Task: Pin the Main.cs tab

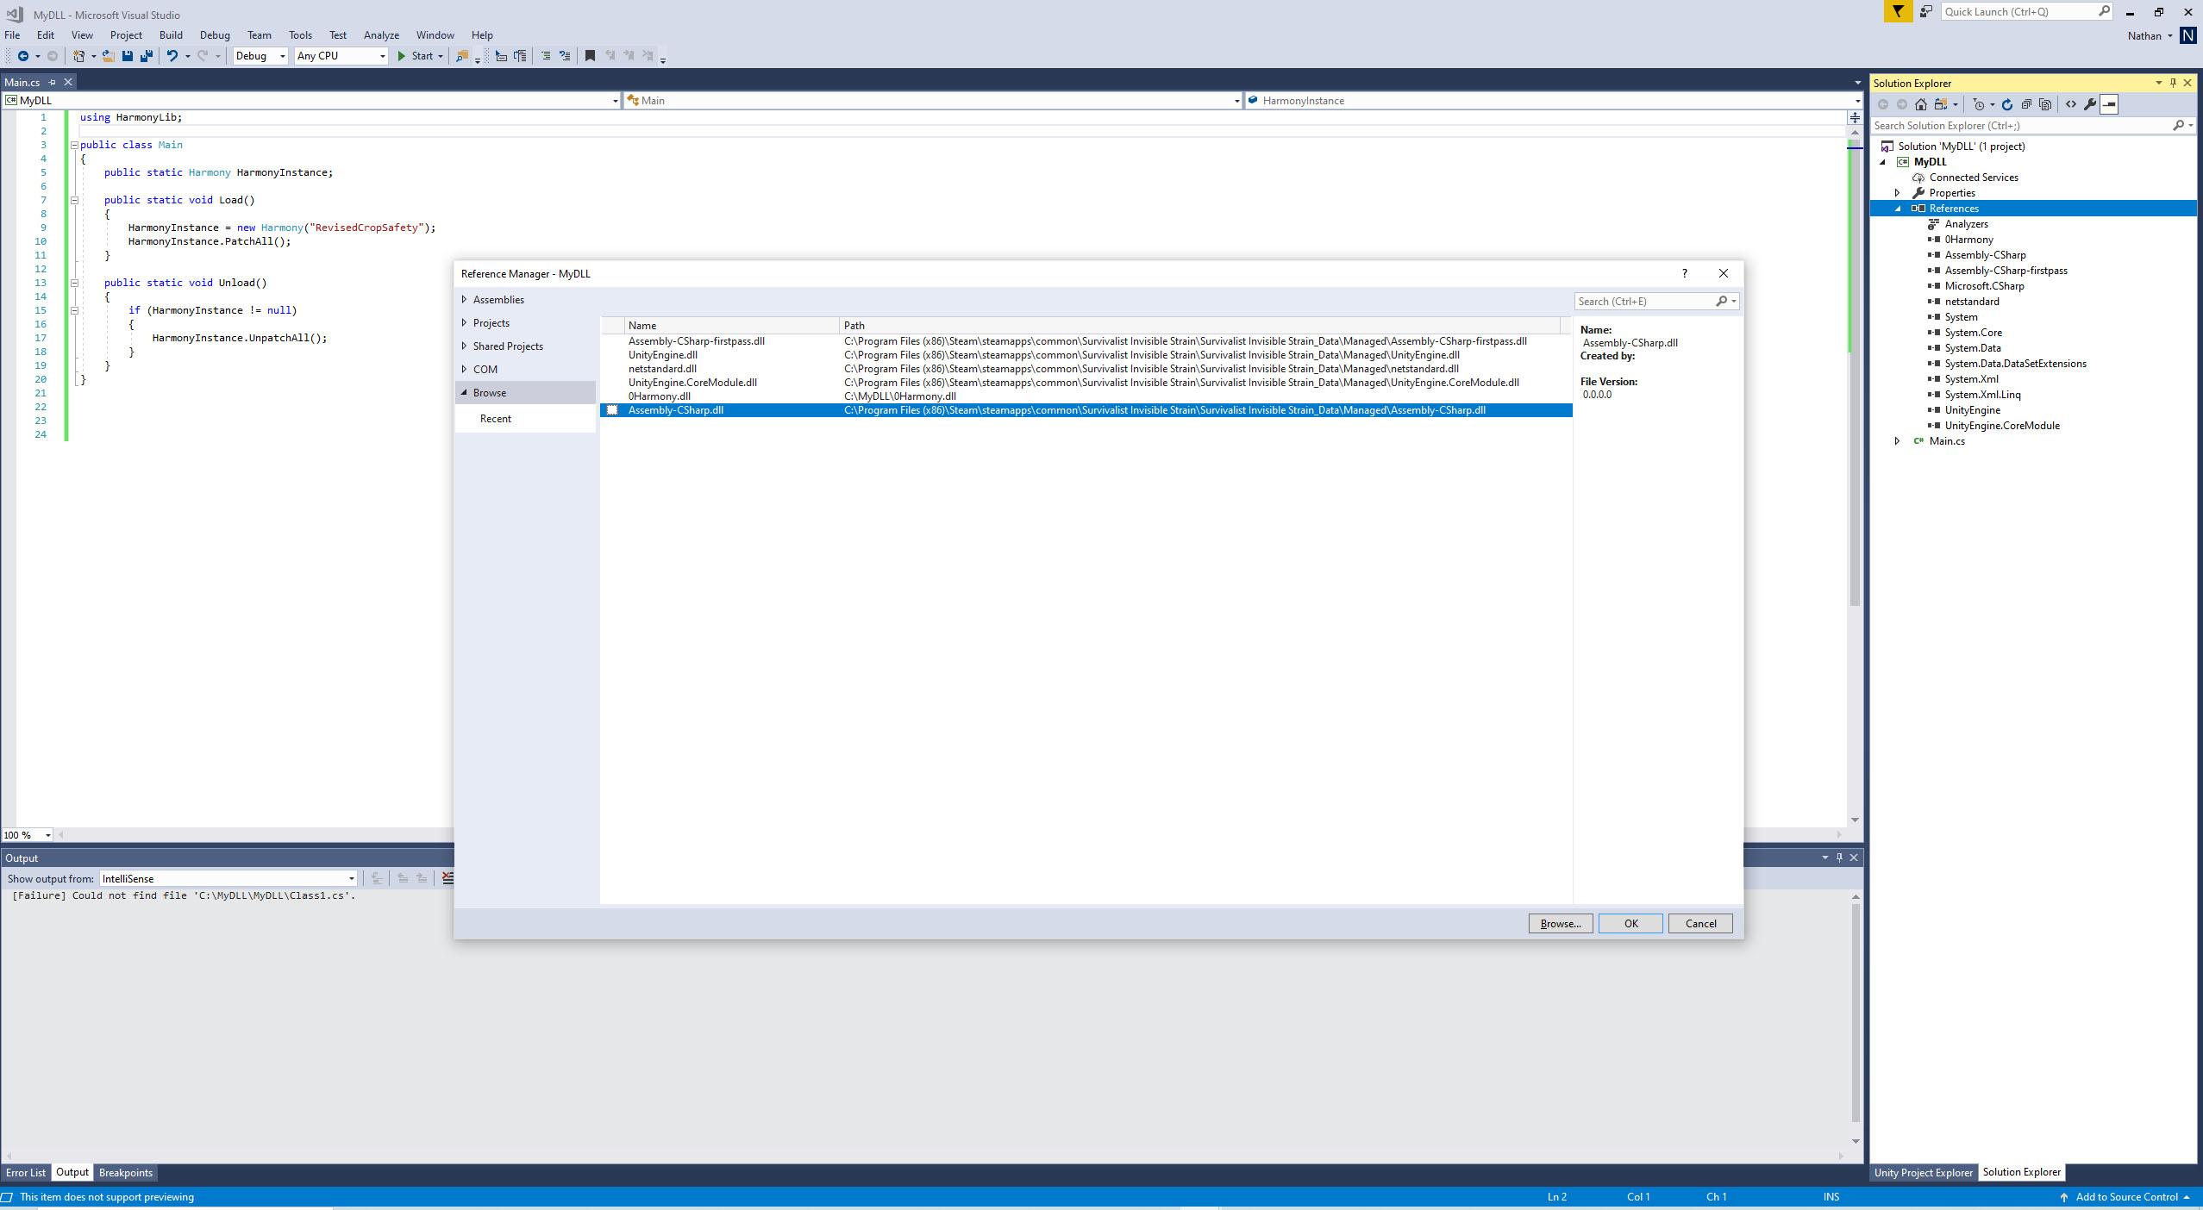Action: pos(53,83)
